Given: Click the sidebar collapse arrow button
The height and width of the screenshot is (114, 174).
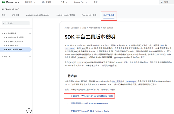Looking at the screenshot, I should point(29,111).
